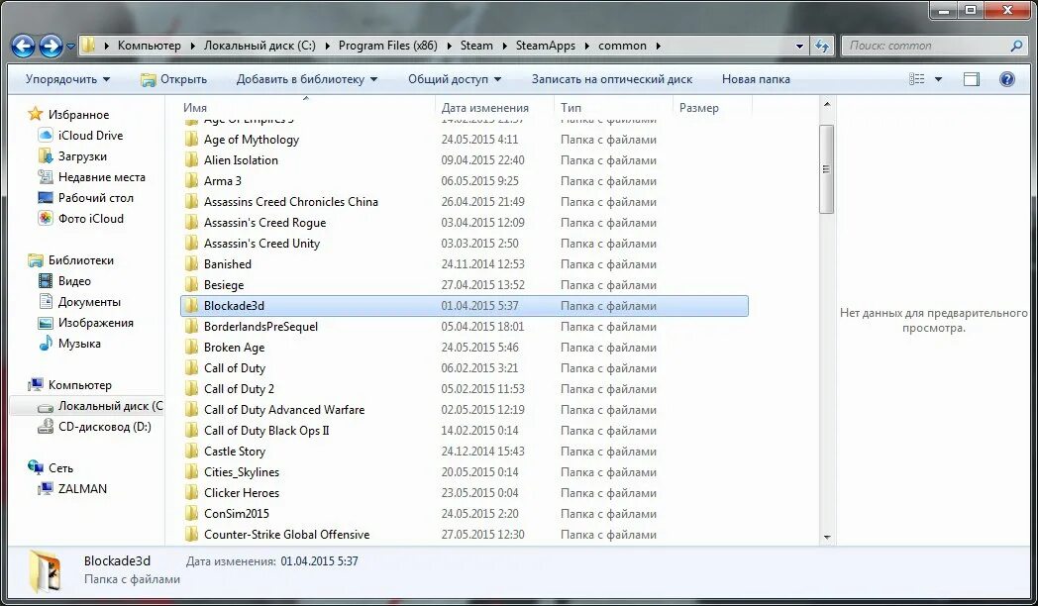Viewport: 1038px width, 606px height.
Task: Open 'Загрузки' downloads folder icon
Action: pos(45,156)
